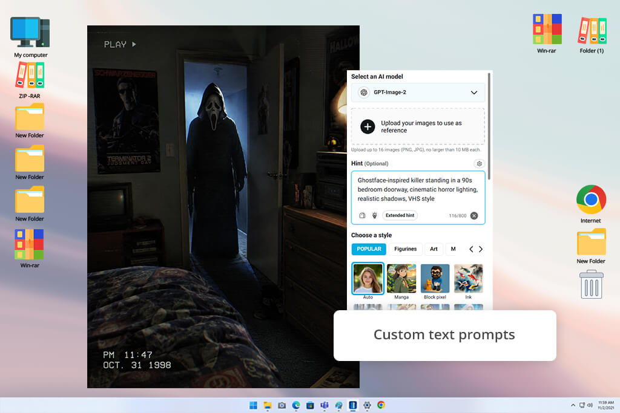Choose the Ink style thumbnail
The width and height of the screenshot is (620, 413).
(468, 279)
